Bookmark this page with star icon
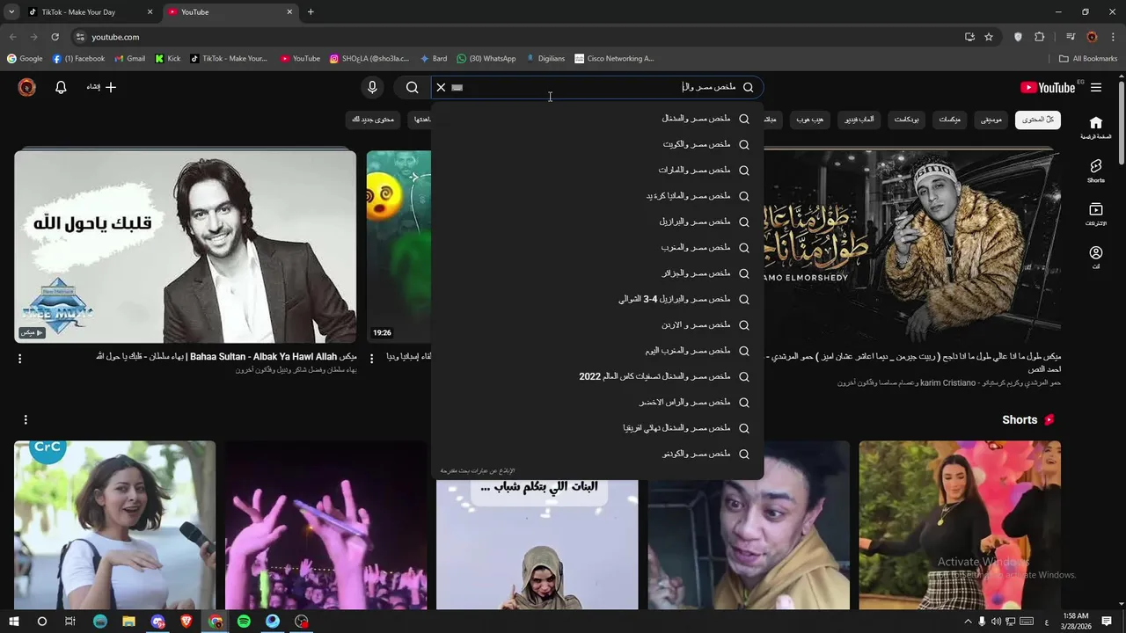Screen dimensions: 1126x633 coord(989,37)
